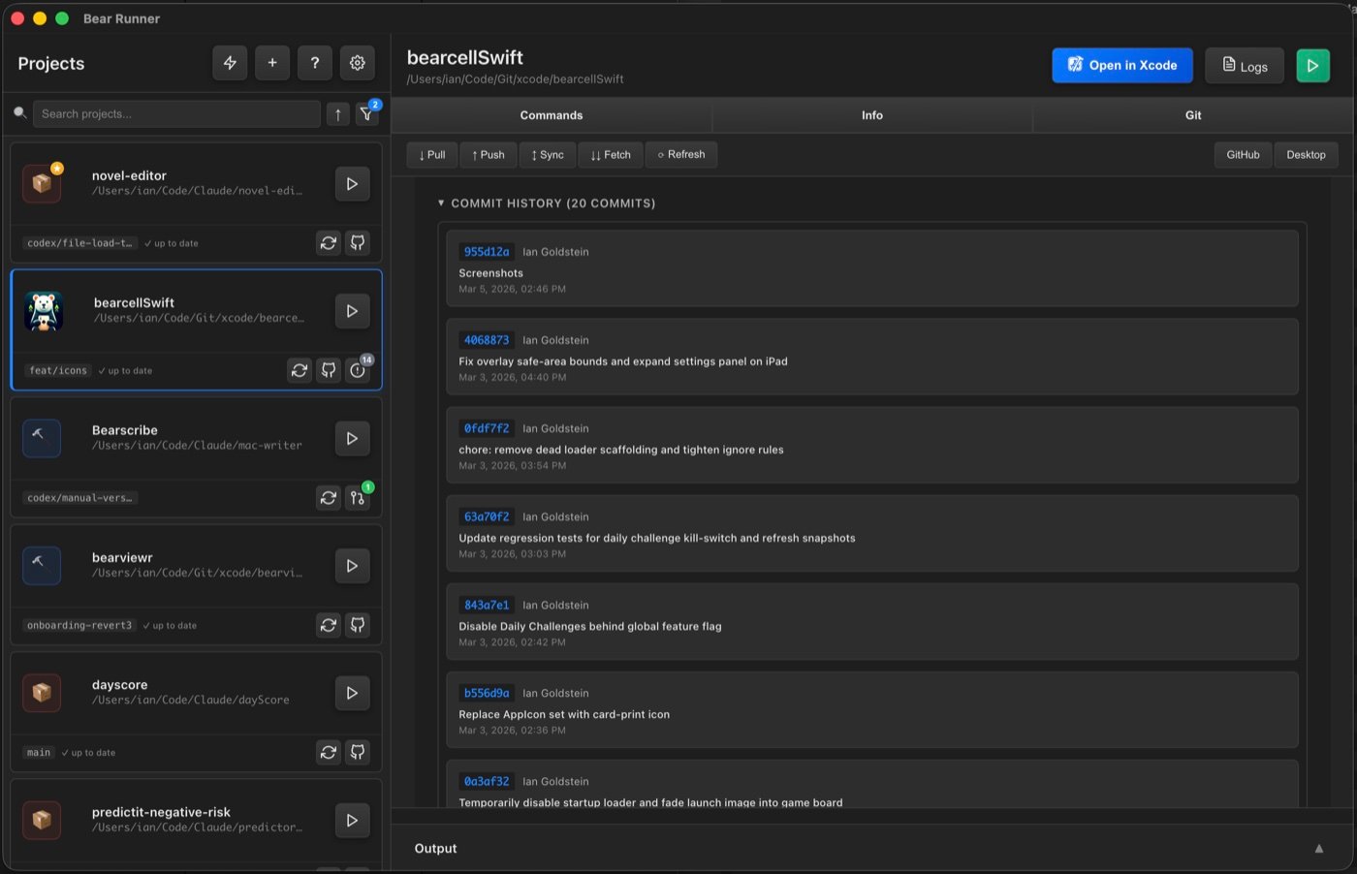Open pull request icon on Bearscribe card
Screen dimensions: 1357x874
click(x=358, y=498)
